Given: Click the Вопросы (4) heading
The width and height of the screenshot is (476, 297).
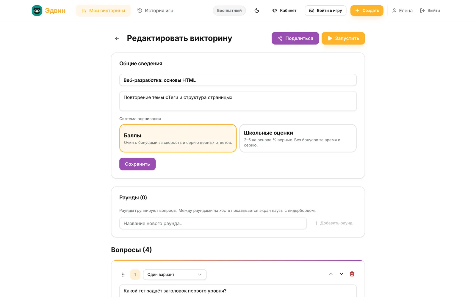Looking at the screenshot, I should click(x=131, y=250).
